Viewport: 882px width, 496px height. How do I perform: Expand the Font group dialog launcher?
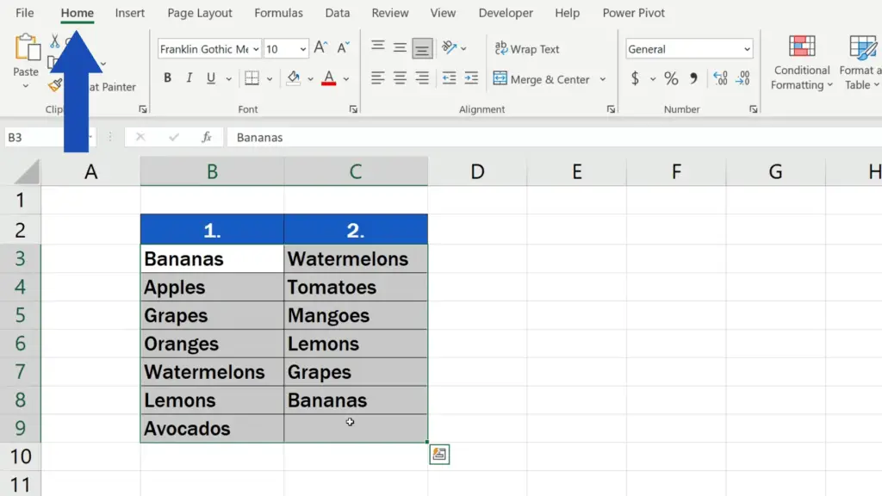tap(353, 109)
